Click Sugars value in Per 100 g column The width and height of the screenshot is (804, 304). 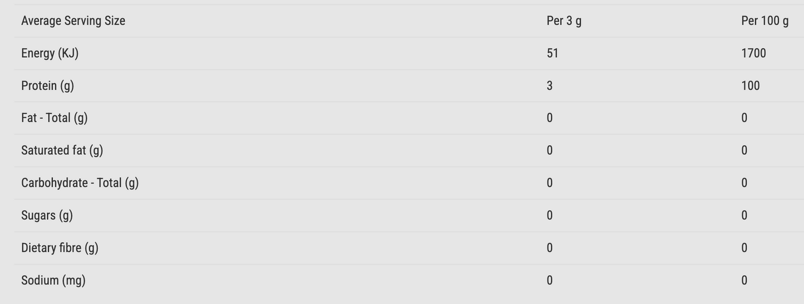[744, 215]
